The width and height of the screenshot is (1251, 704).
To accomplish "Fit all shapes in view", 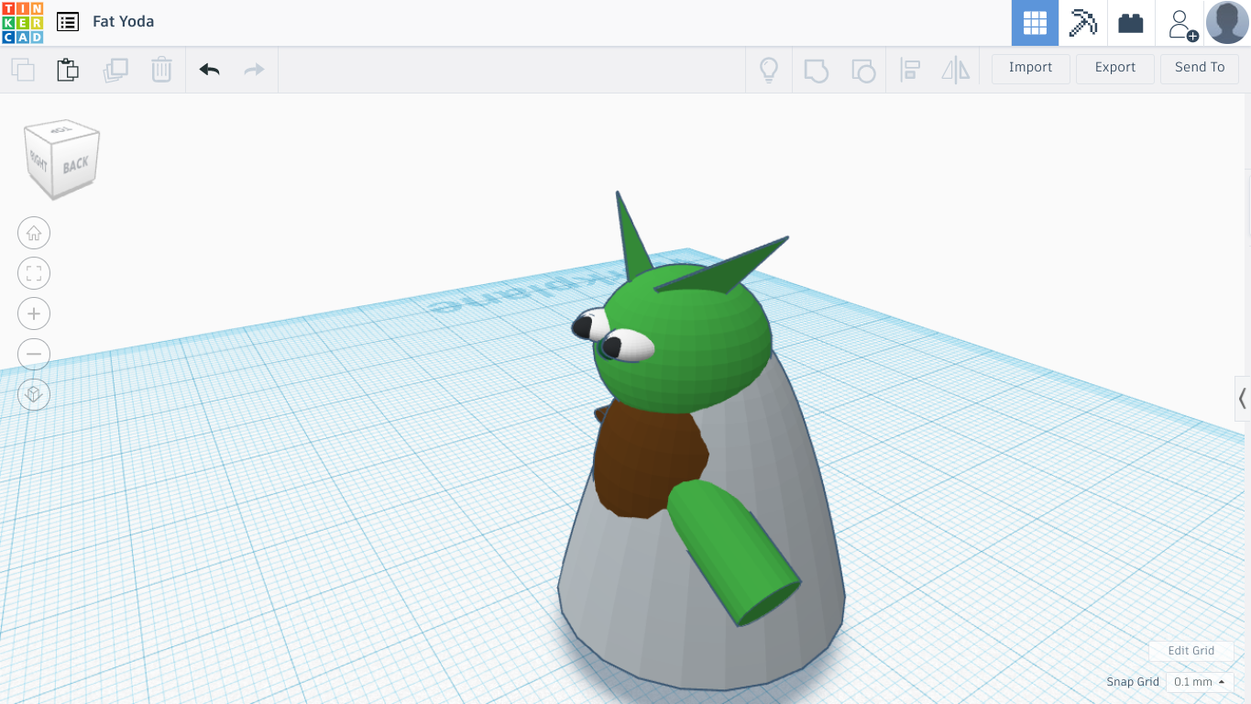I will tap(34, 273).
